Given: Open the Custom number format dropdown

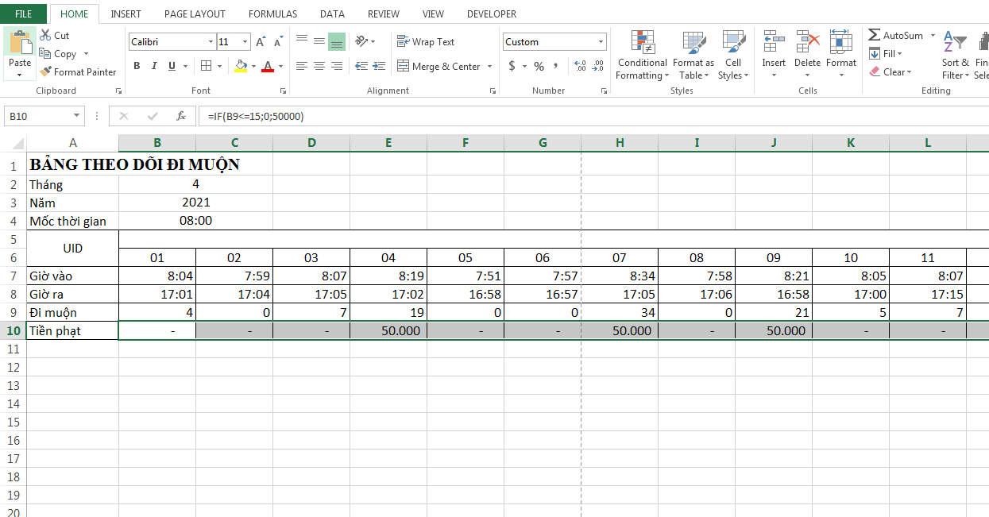Looking at the screenshot, I should point(601,42).
